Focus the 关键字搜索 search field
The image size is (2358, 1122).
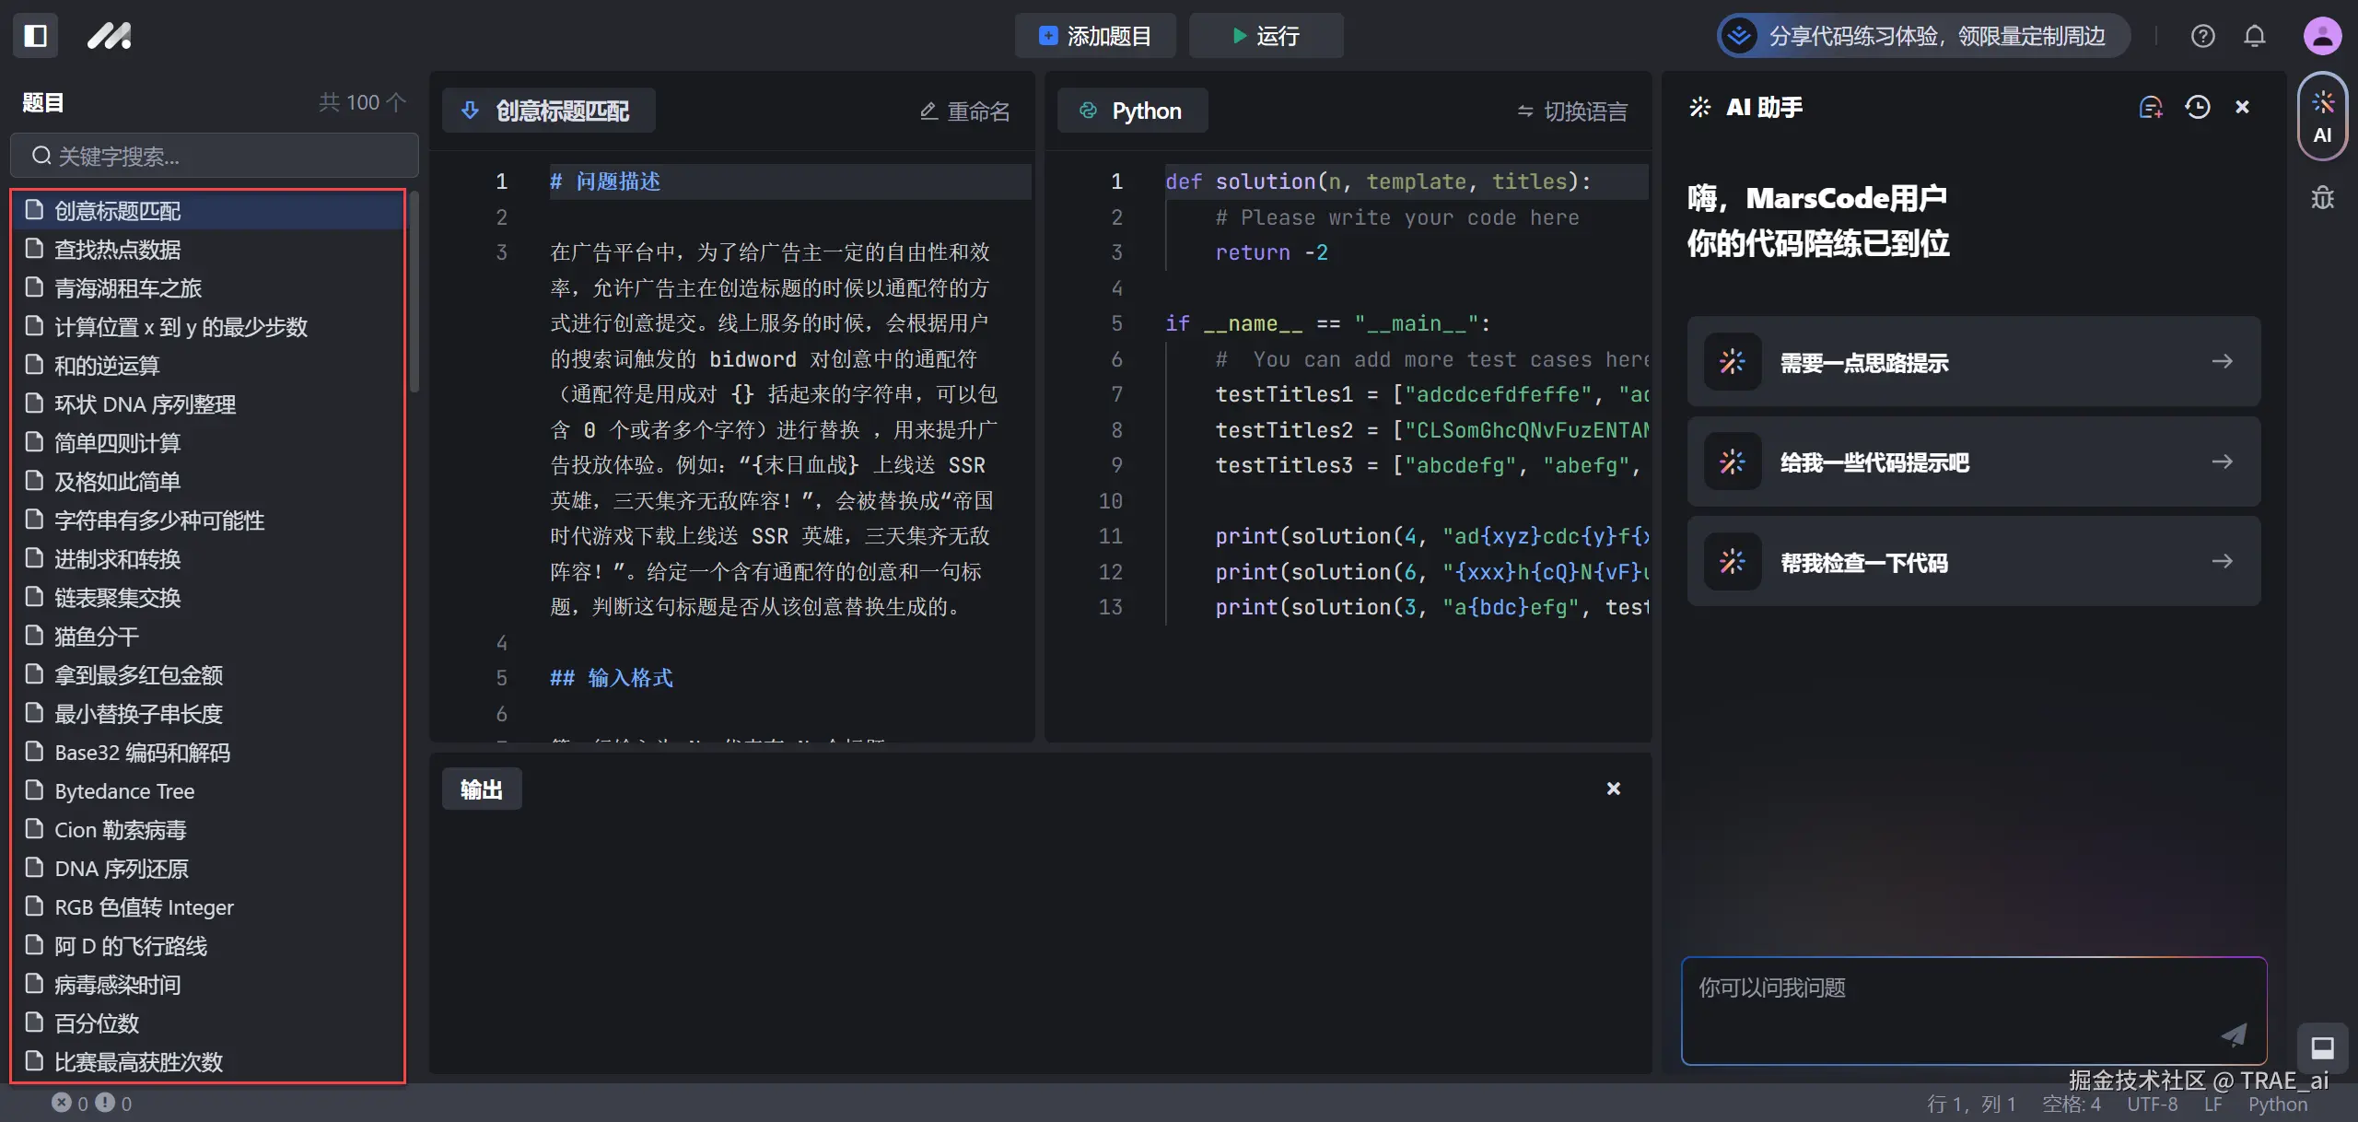click(214, 156)
